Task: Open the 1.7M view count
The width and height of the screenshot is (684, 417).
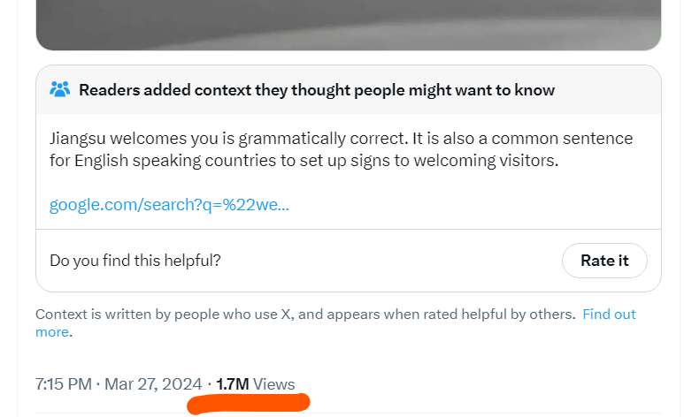Action: tap(232, 384)
